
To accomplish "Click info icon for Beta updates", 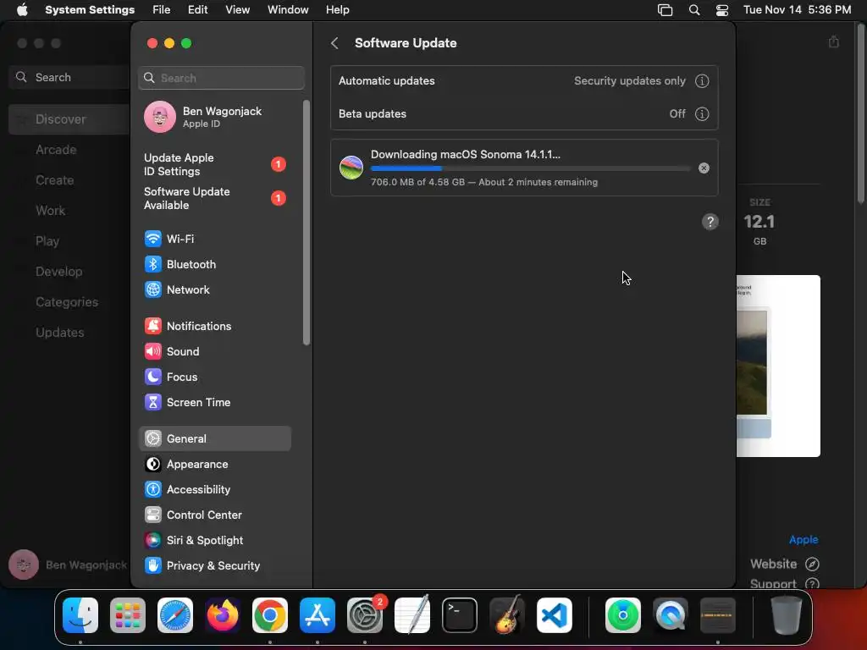I will pyautogui.click(x=702, y=114).
